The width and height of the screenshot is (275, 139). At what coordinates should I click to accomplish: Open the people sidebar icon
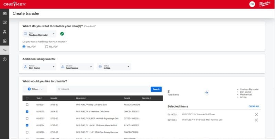point(4,31)
